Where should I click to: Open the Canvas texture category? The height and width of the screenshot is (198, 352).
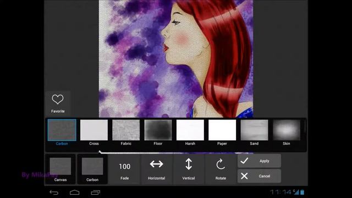61,169
